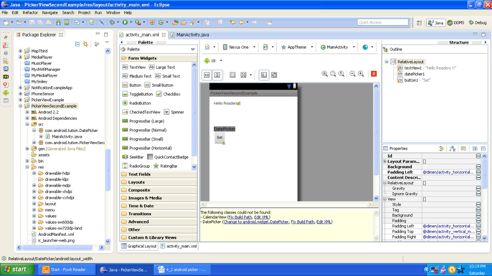Open the Project menu
Screen dimensions: 492x276
(84, 13)
